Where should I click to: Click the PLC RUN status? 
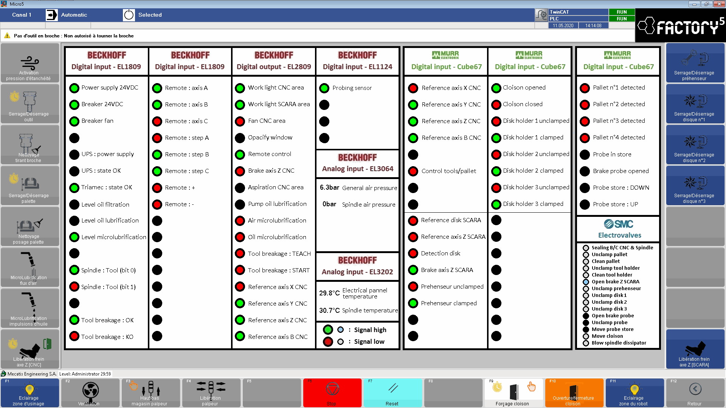[622, 19]
